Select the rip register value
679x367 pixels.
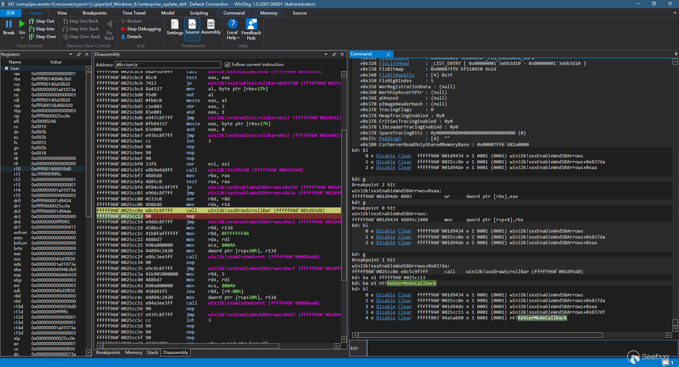[x=51, y=116]
